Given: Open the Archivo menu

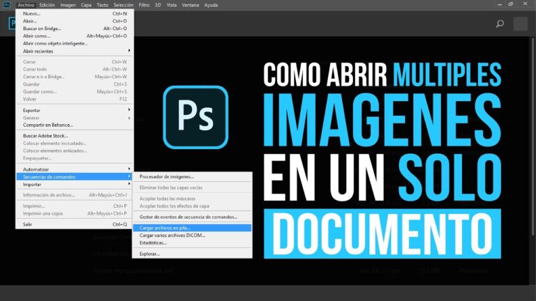Looking at the screenshot, I should 26,5.
